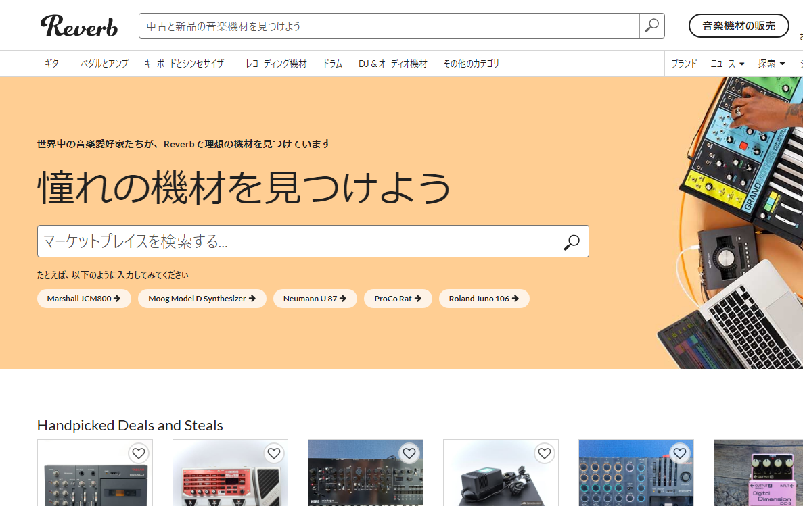
Task: Favorite the cassette recorder item with its heart
Action: pyautogui.click(x=139, y=453)
